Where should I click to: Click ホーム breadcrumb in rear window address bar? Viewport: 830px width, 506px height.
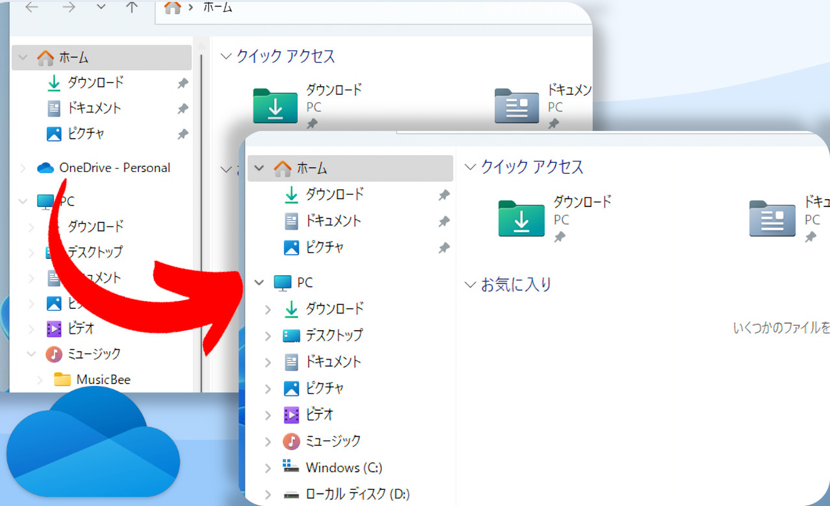219,8
